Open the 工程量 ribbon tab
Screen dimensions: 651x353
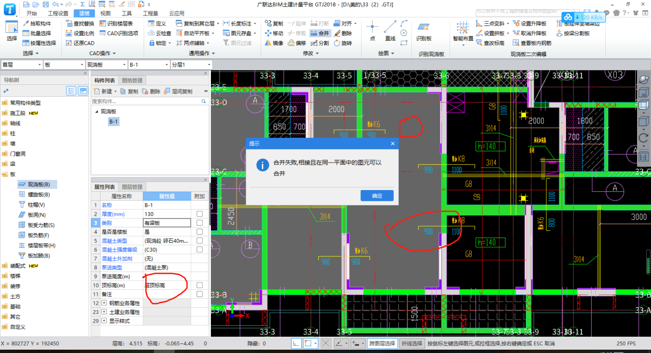(150, 13)
